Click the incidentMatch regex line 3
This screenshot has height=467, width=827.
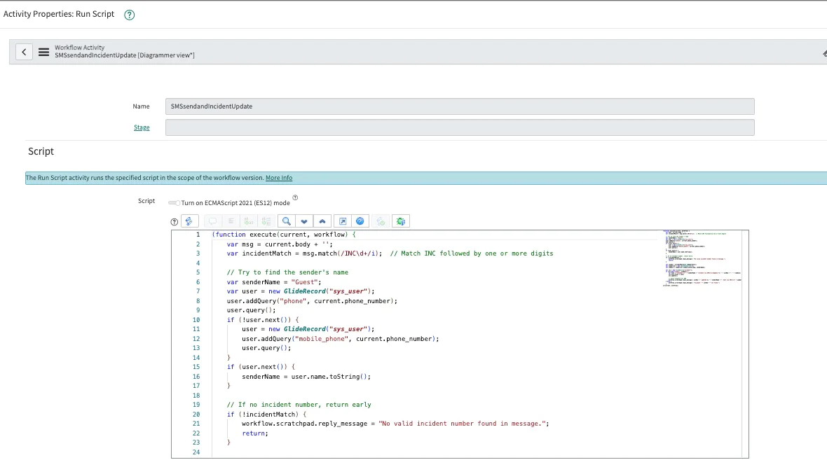point(390,253)
